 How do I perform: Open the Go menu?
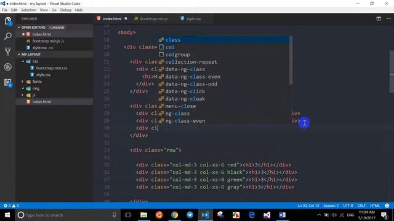click(54, 10)
